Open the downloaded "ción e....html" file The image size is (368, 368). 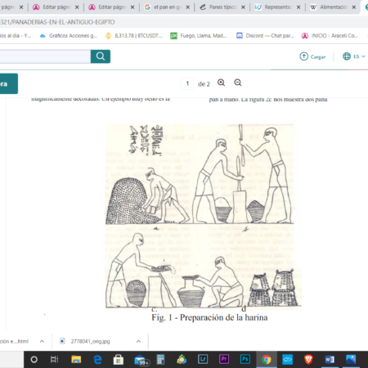point(14,341)
